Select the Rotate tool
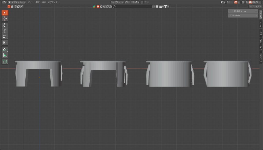Viewport: 263px width, 150px height. pyautogui.click(x=4, y=31)
